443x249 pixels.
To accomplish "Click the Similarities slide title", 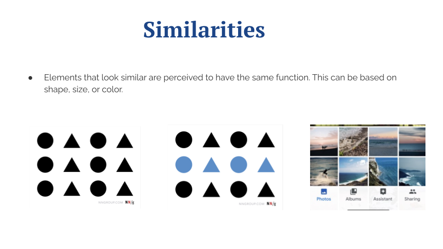I will 204,30.
